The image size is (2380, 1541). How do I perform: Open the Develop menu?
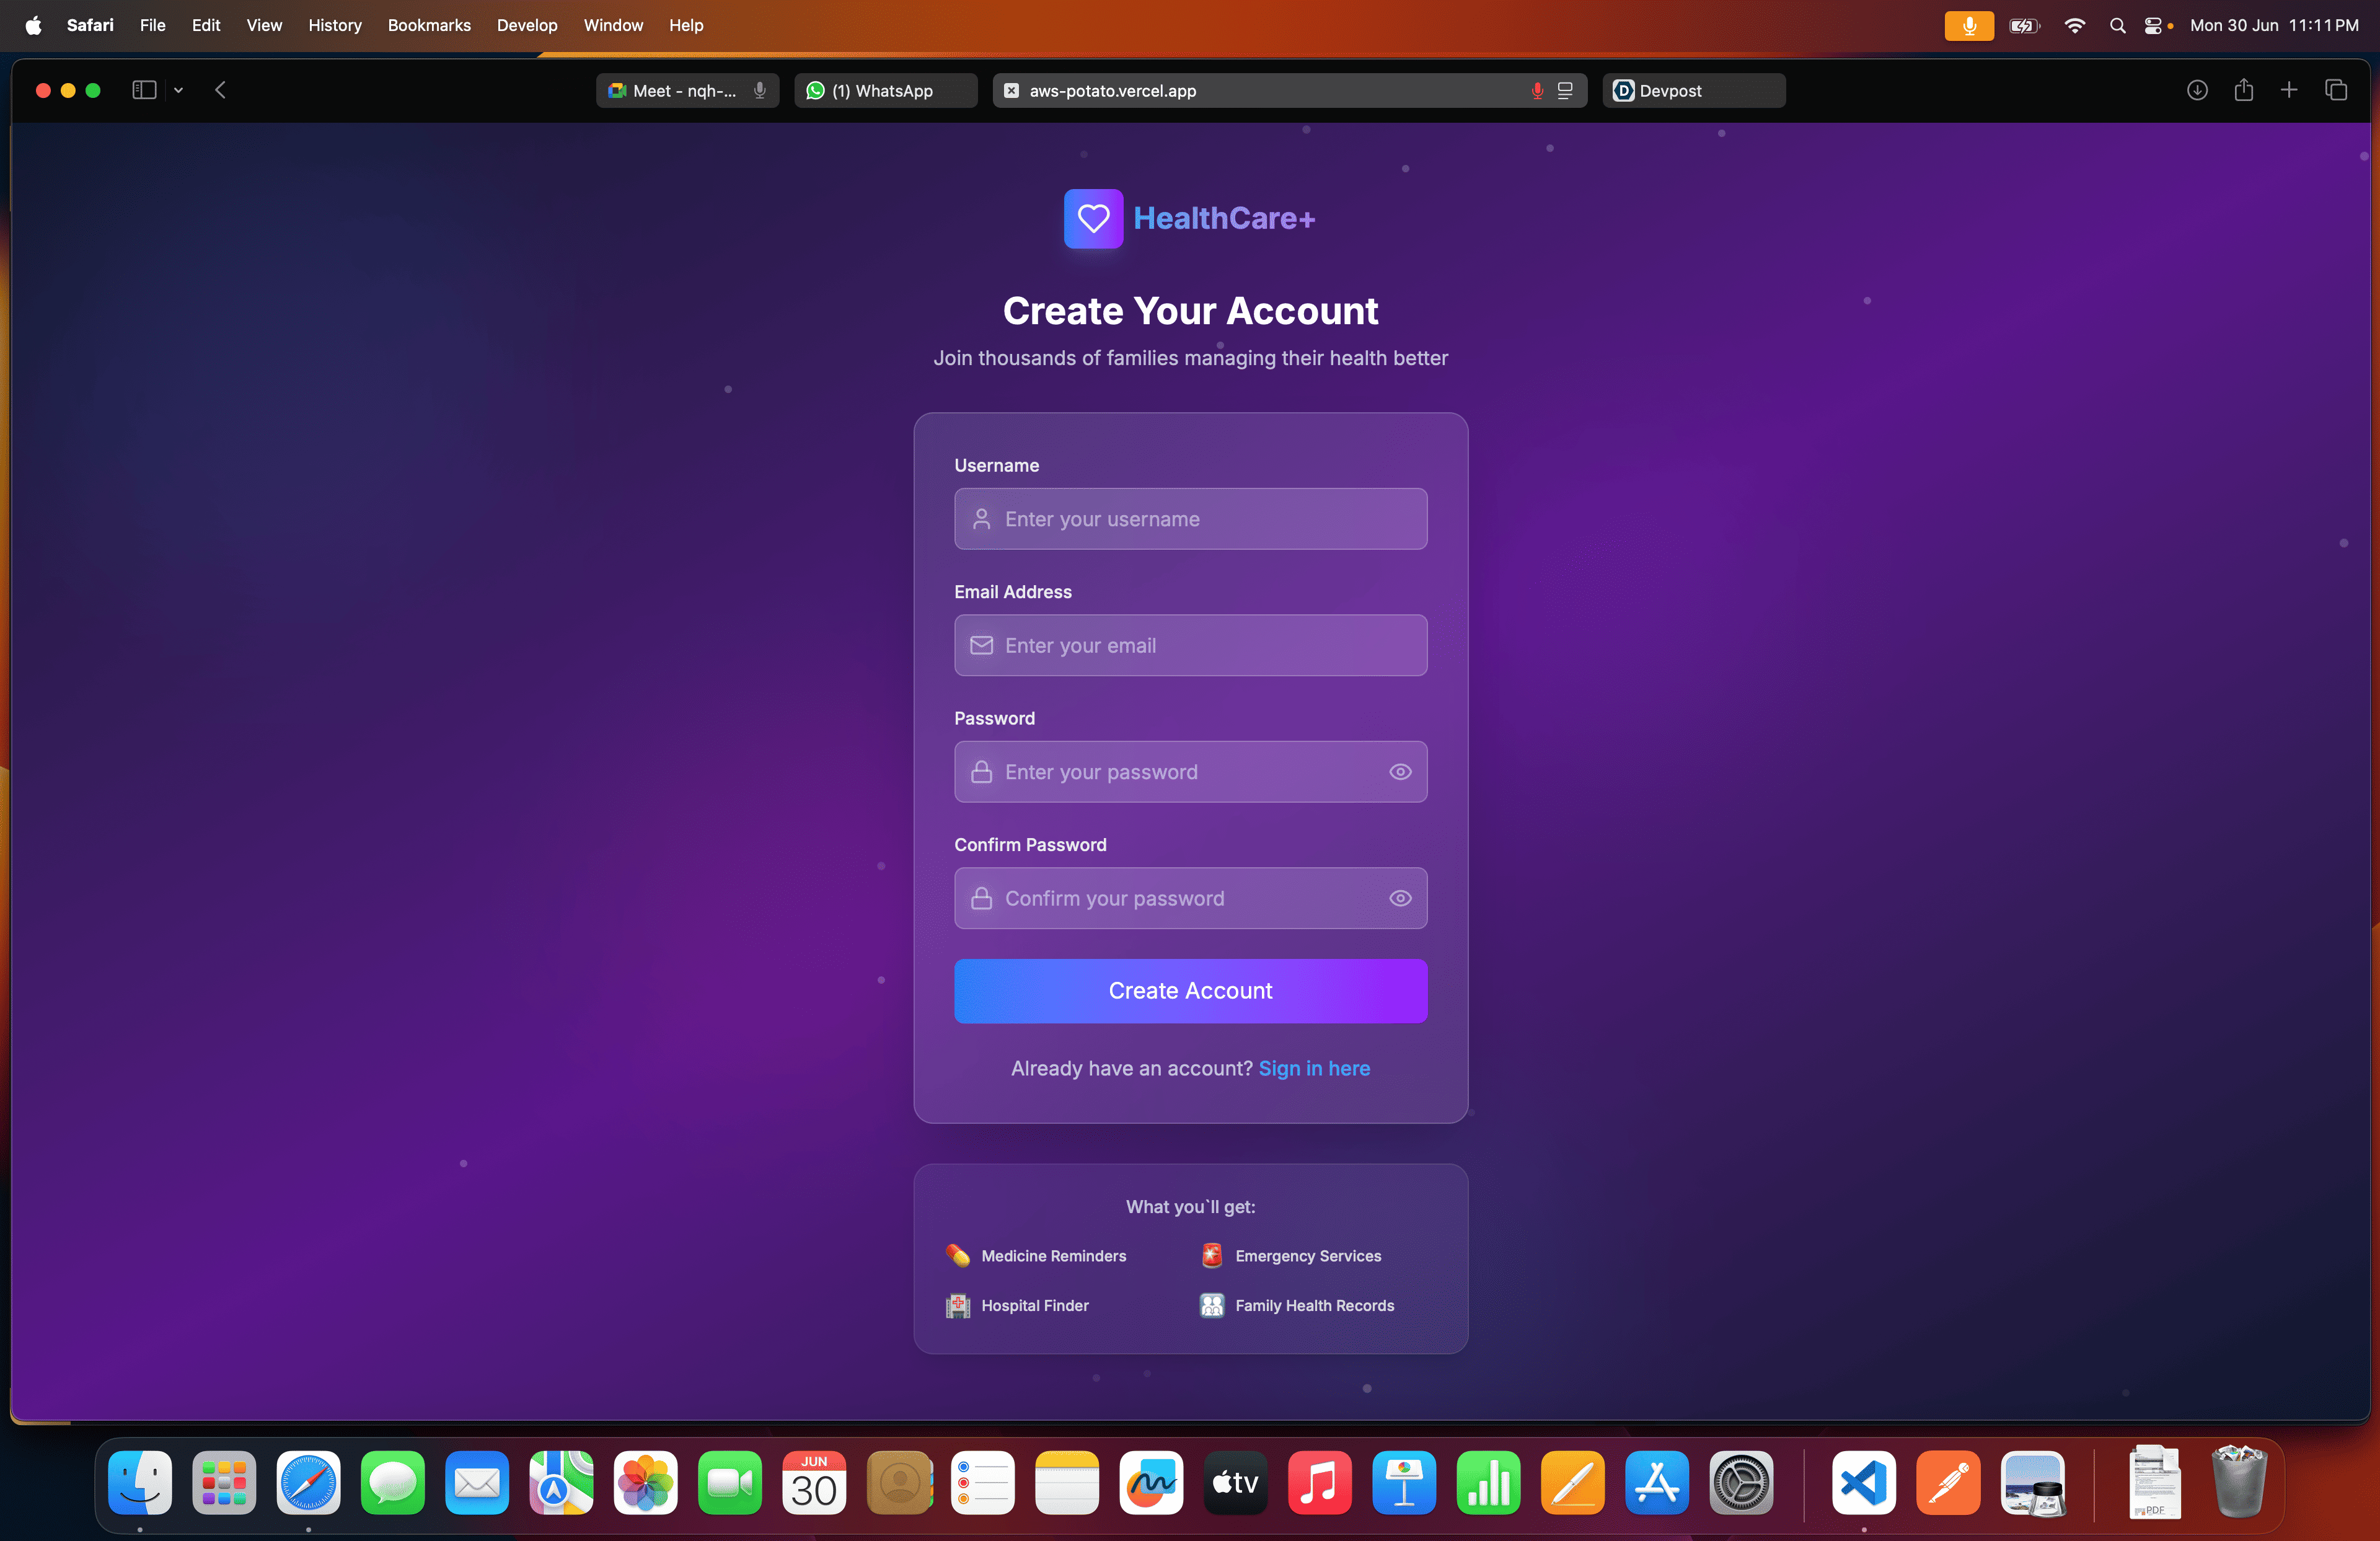coord(526,25)
